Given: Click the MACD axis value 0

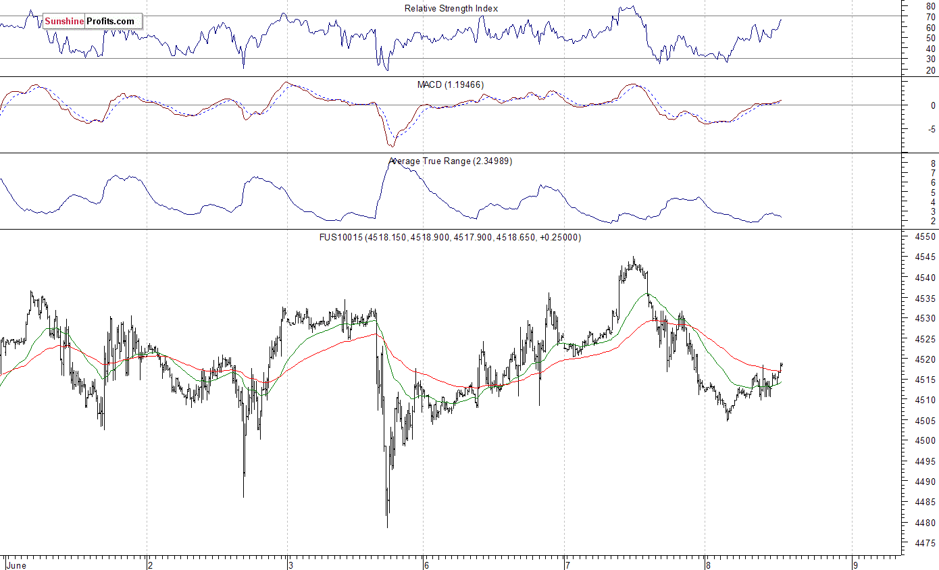Looking at the screenshot, I should pyautogui.click(x=933, y=106).
